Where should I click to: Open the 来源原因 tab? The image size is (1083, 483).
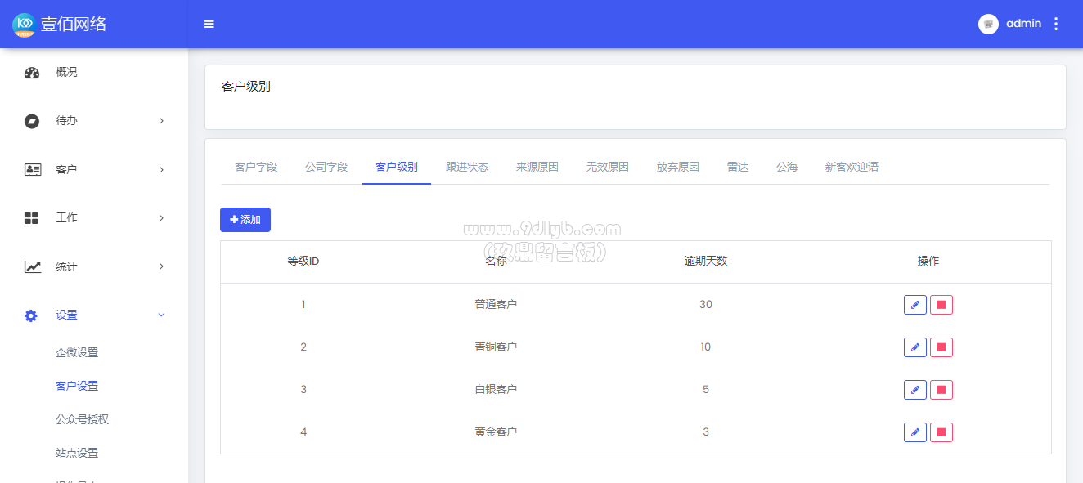pyautogui.click(x=537, y=167)
